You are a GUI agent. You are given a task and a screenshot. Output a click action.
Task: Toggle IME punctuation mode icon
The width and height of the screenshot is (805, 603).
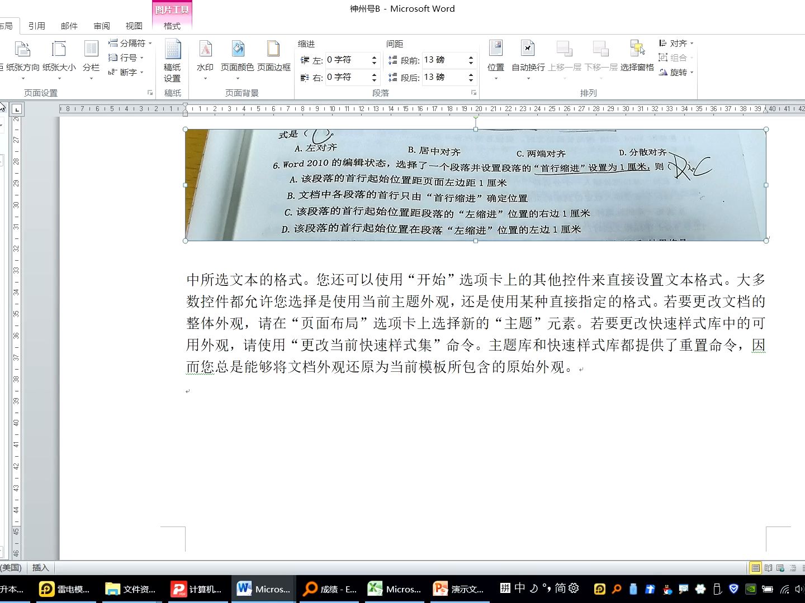click(x=546, y=588)
